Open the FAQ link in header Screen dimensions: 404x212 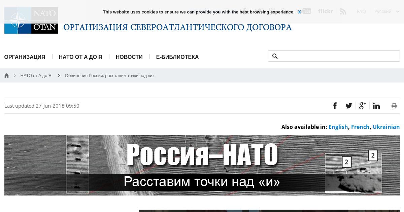click(x=361, y=11)
